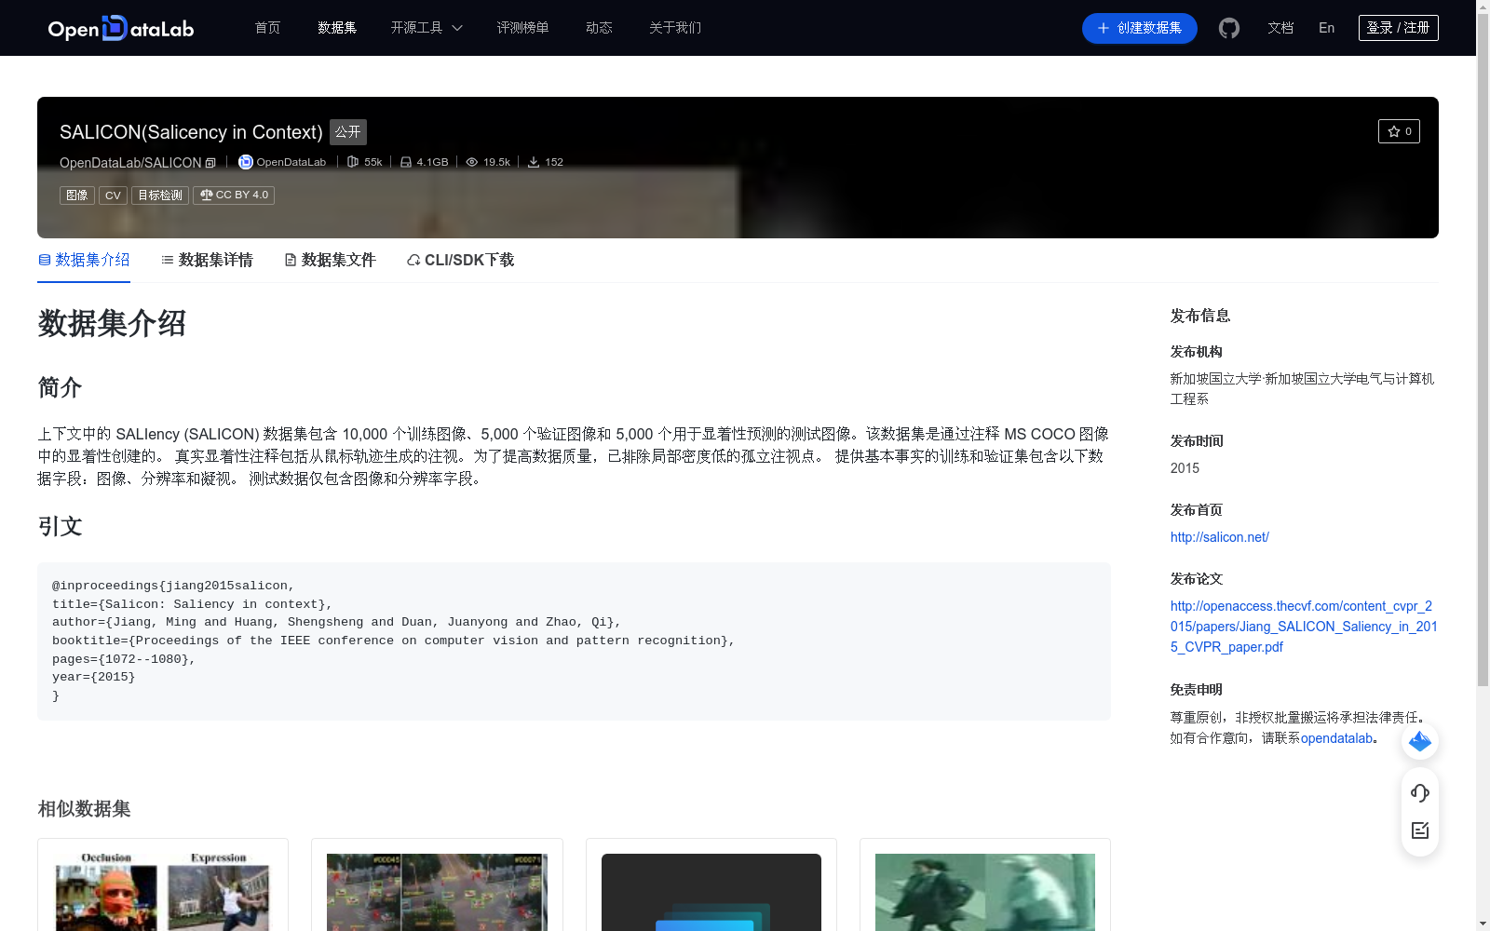Open the floating blue bird assistant
This screenshot has width=1490, height=931.
point(1420,741)
